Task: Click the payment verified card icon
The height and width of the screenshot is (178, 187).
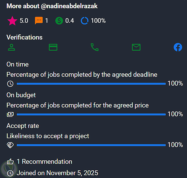Action: click(x=53, y=47)
